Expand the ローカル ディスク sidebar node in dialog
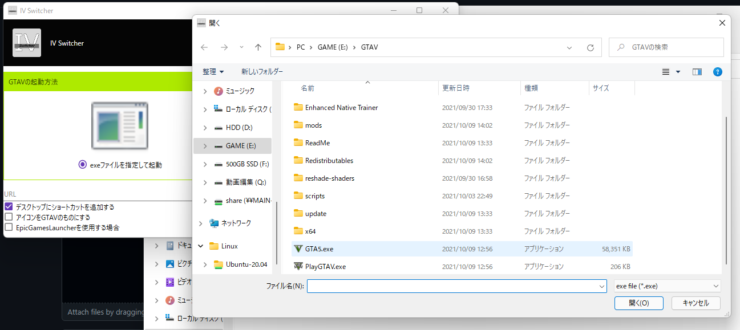The width and height of the screenshot is (740, 330). tap(205, 109)
